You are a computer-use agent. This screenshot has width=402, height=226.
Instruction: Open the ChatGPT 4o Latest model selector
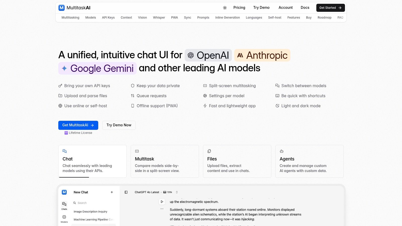click(156, 192)
